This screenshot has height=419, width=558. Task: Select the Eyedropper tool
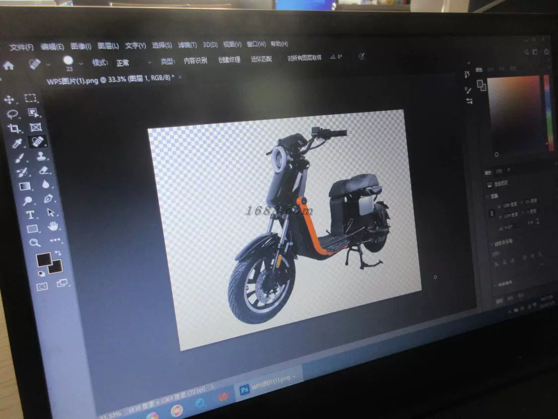17,143
